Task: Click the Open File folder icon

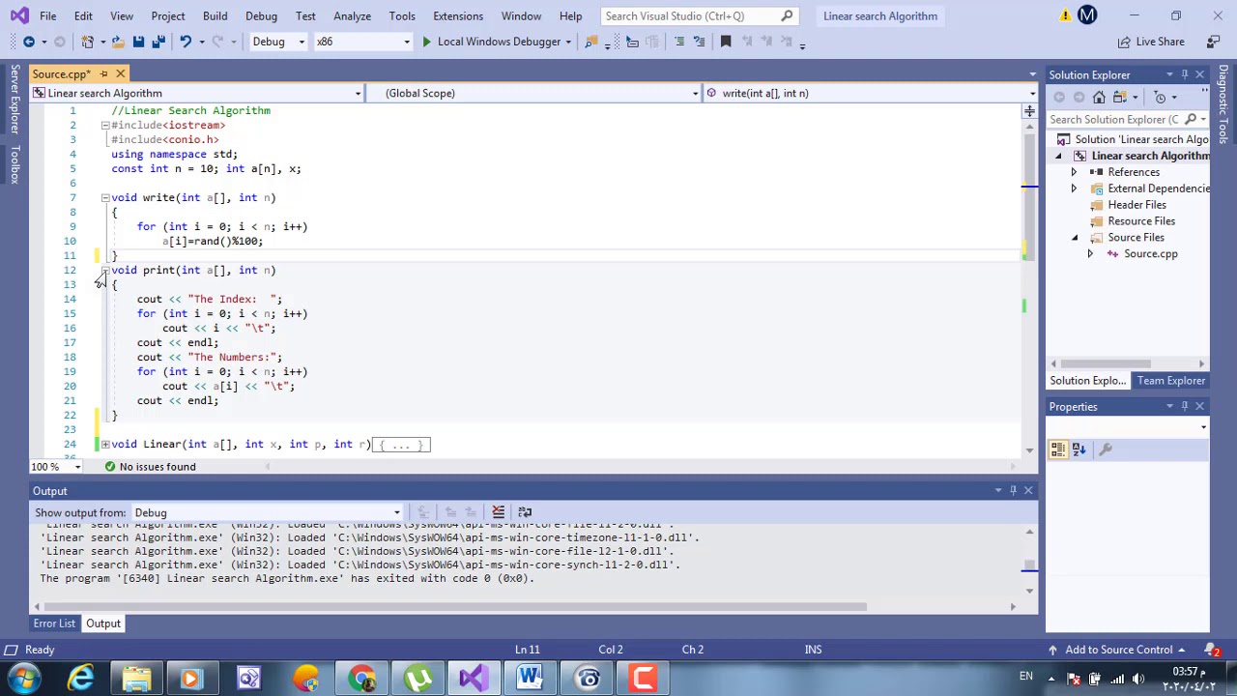Action: pos(117,42)
